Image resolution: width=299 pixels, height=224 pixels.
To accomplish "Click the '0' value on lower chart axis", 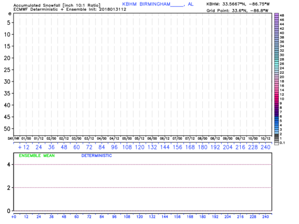I will click(9, 211).
